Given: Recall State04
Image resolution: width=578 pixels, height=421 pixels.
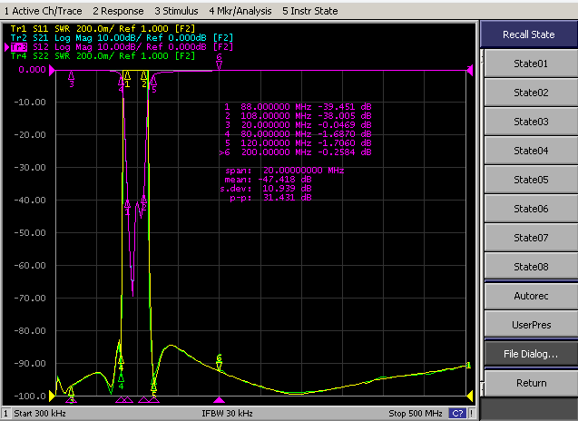Looking at the screenshot, I should [531, 151].
